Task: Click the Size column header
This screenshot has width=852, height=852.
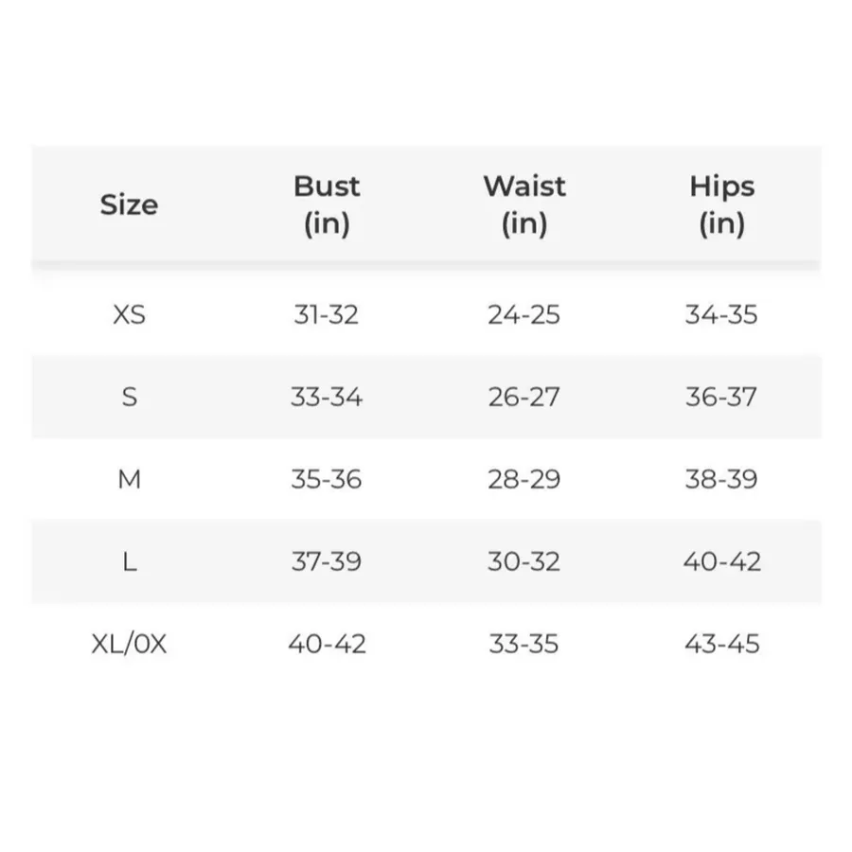Action: [129, 205]
